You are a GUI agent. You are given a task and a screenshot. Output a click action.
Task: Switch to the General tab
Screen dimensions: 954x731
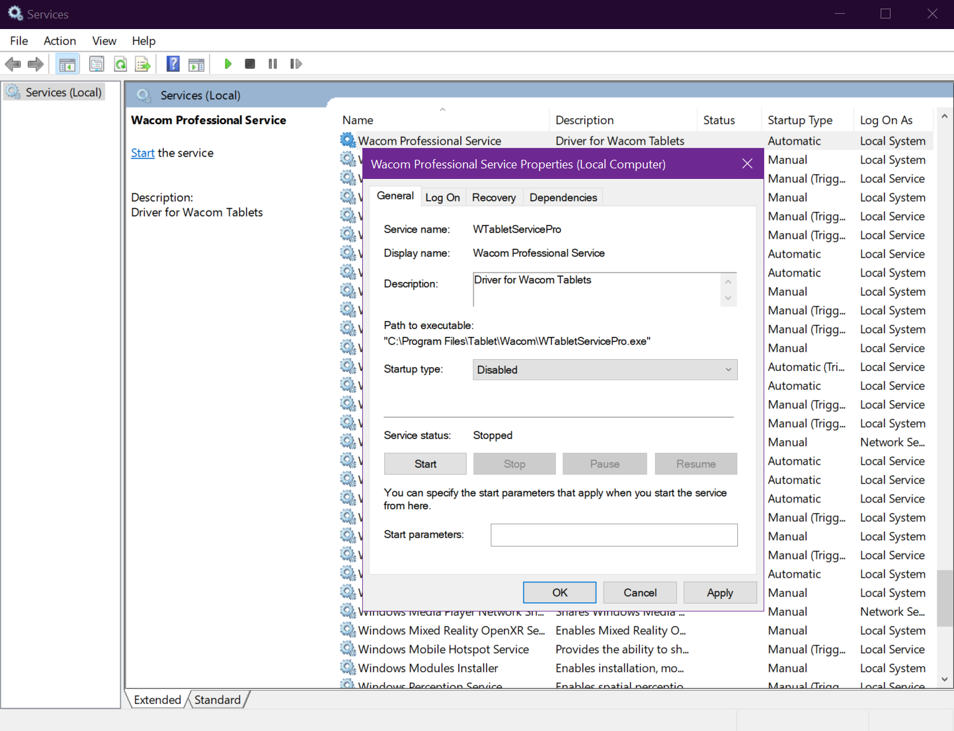point(395,195)
